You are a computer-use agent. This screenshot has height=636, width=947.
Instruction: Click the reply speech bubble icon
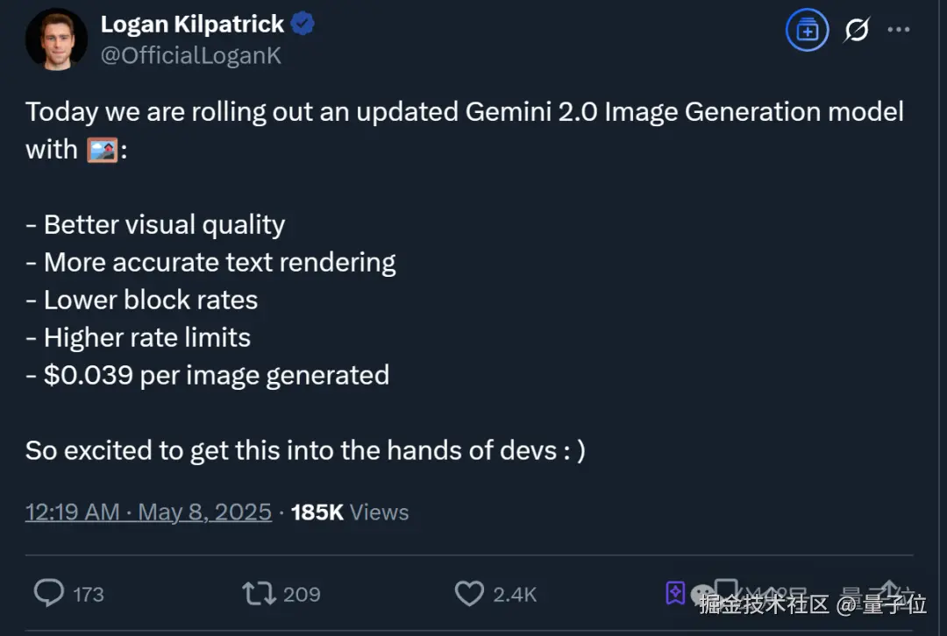coord(49,594)
